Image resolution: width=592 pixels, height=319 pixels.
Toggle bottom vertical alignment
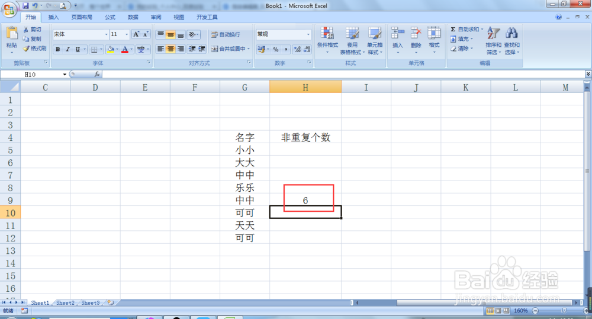click(x=181, y=35)
